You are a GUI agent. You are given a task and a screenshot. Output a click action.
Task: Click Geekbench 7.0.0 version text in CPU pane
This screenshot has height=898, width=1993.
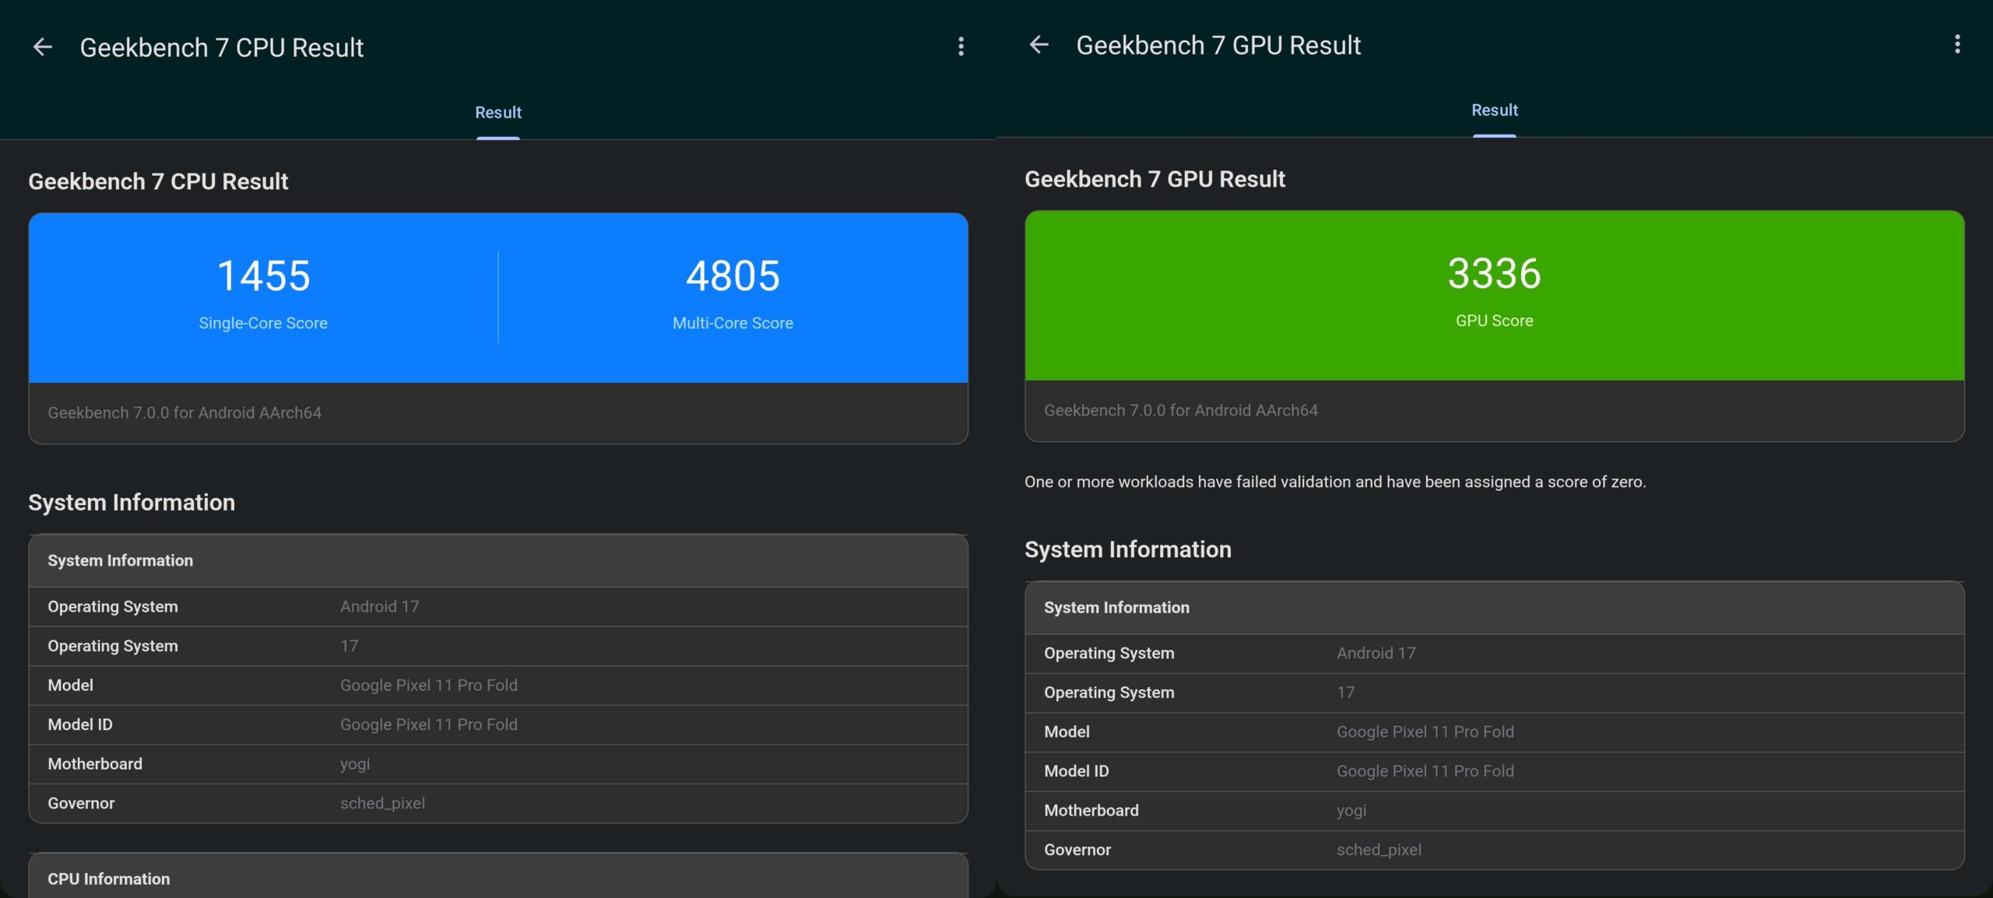185,412
